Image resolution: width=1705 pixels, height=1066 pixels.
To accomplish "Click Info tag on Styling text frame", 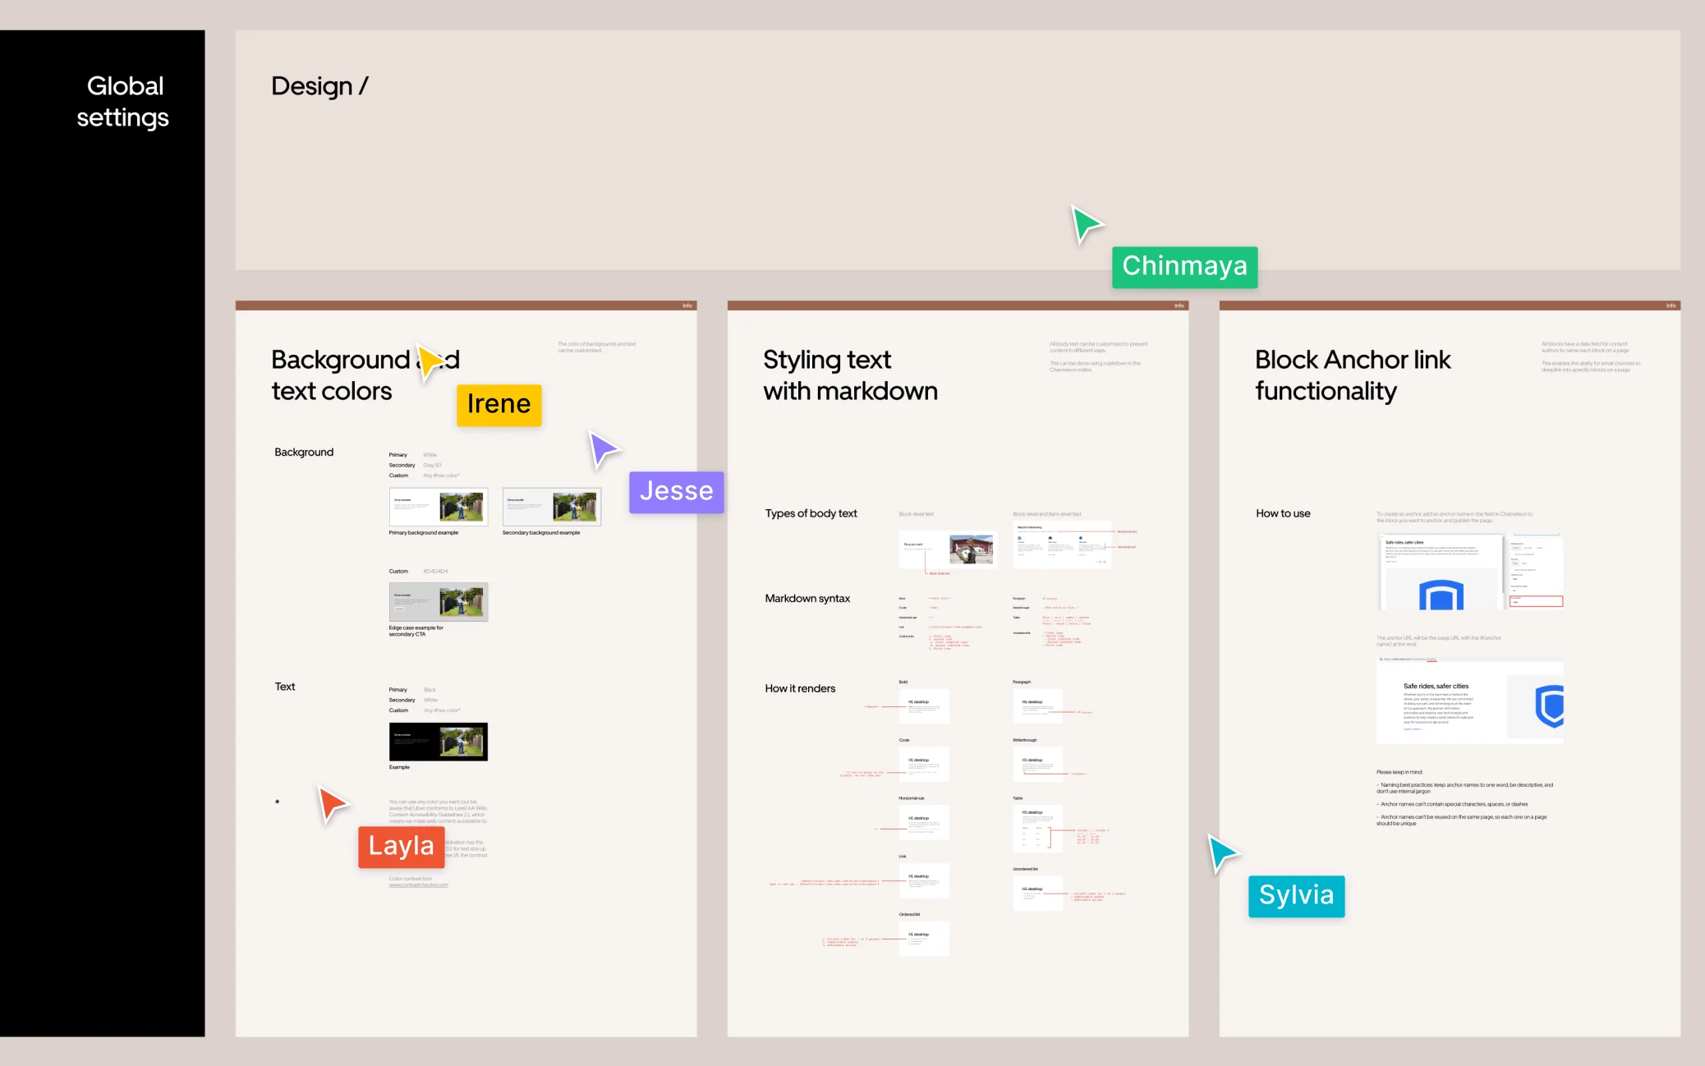I will pos(1179,306).
